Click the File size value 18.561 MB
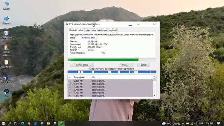224x126 pixels. 93,41
